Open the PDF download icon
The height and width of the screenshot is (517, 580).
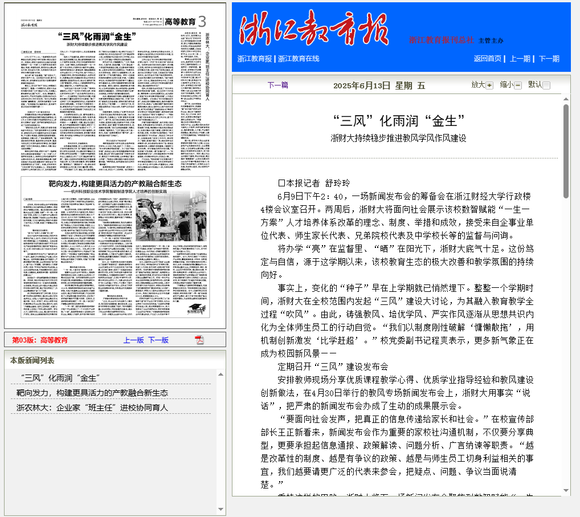click(199, 340)
